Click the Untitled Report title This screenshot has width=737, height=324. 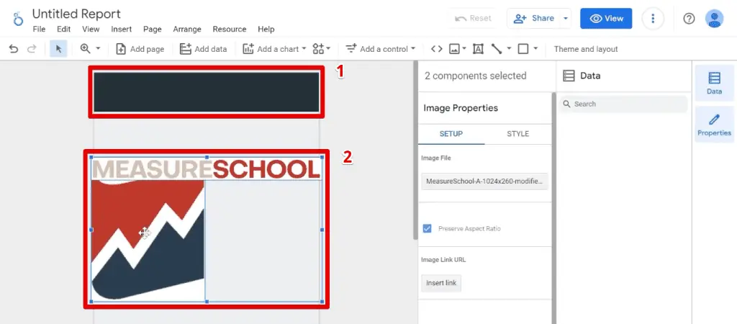click(x=76, y=14)
